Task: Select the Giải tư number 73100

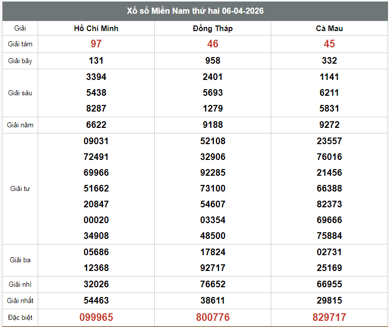Action: (x=213, y=188)
